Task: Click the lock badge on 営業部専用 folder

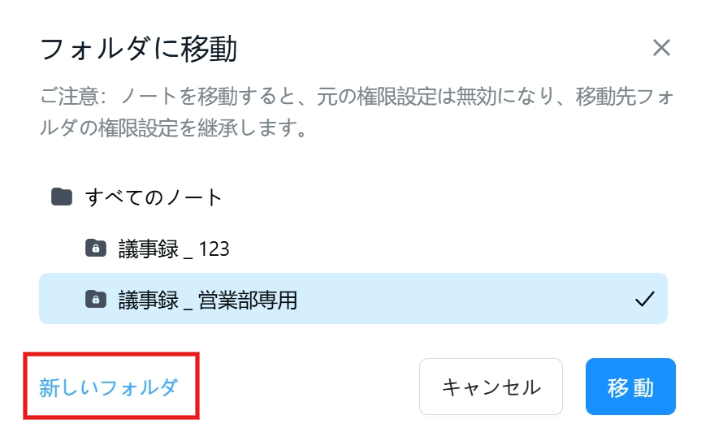Action: tap(96, 300)
